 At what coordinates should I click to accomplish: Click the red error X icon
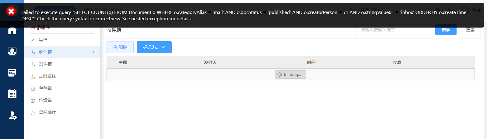(11, 12)
